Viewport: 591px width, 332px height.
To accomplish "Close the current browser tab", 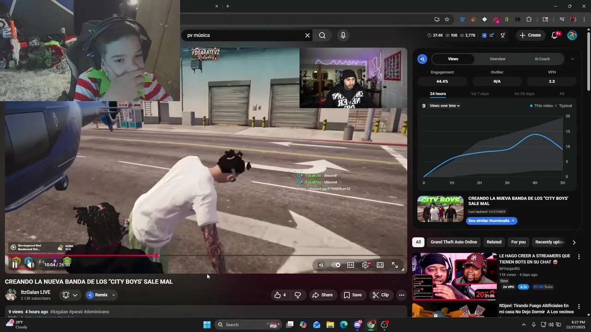I will pos(217,6).
